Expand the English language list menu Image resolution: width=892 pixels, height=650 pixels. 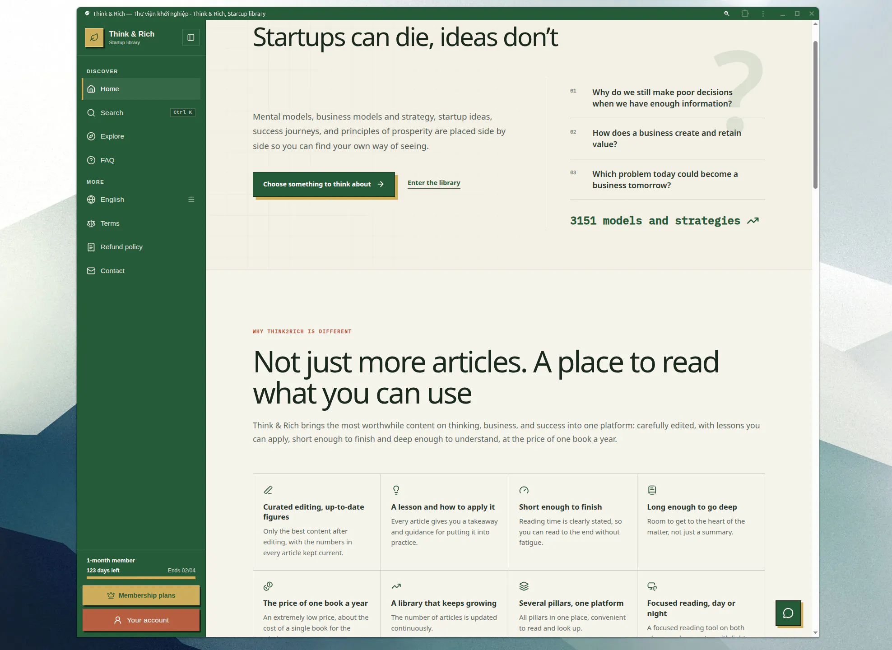[191, 200]
